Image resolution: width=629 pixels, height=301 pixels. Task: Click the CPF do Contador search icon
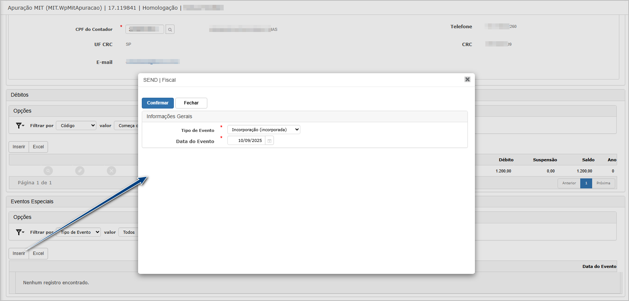(x=170, y=29)
